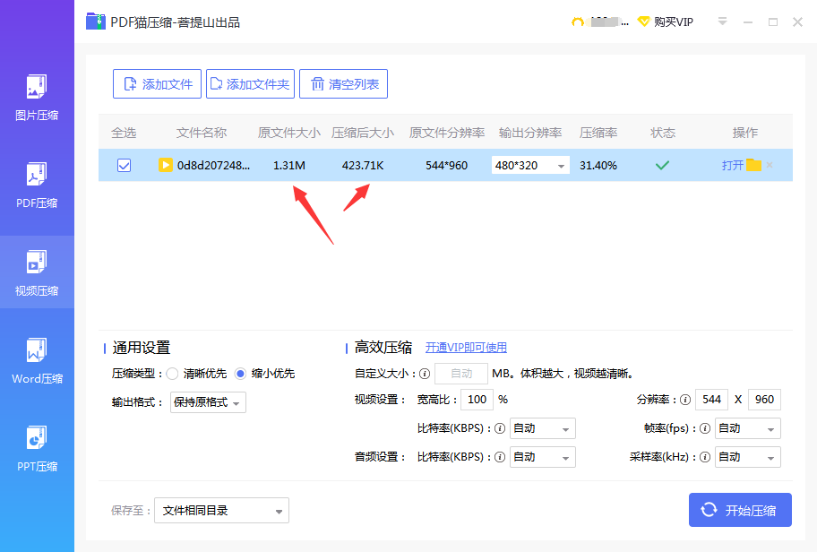Minimize the PDF猫压缩 window
The width and height of the screenshot is (817, 552).
[x=748, y=22]
